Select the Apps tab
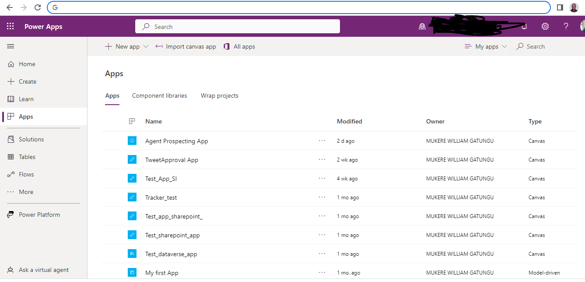Screen dimensions: 585x282 pyautogui.click(x=112, y=95)
